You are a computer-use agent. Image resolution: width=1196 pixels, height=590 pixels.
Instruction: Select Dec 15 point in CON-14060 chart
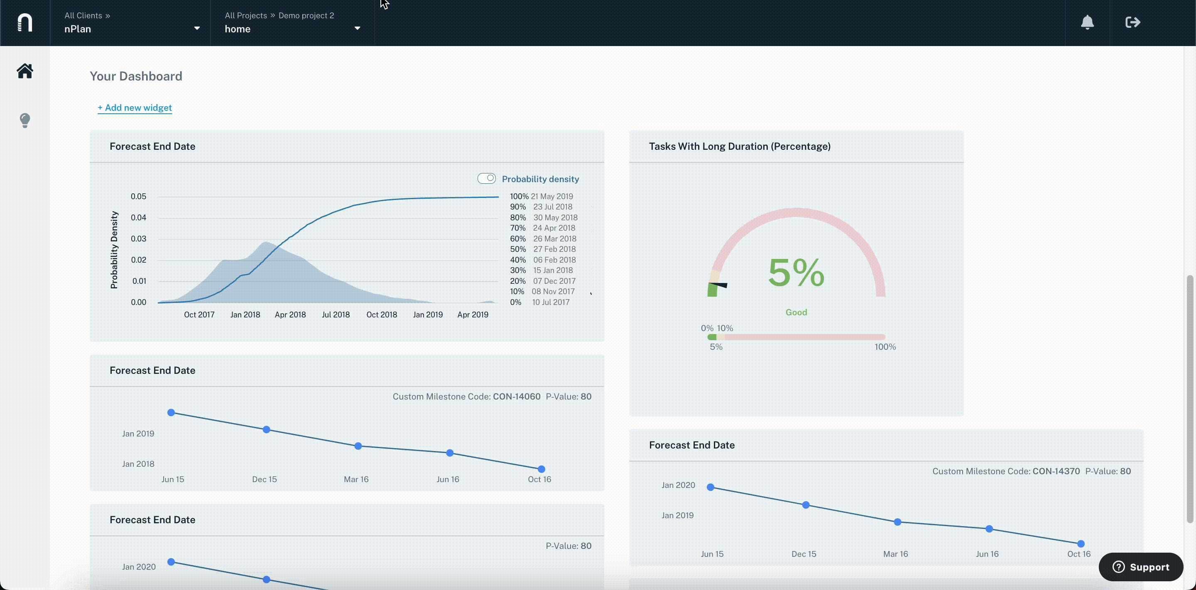coord(267,429)
